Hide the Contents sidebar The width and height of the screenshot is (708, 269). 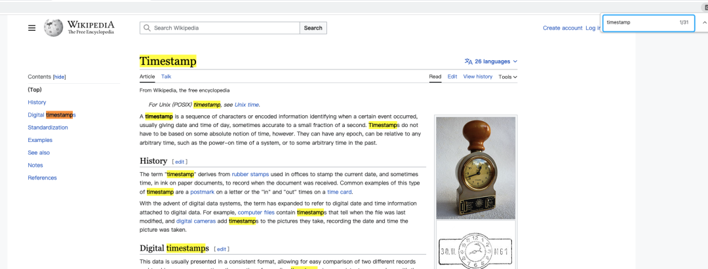(x=59, y=77)
